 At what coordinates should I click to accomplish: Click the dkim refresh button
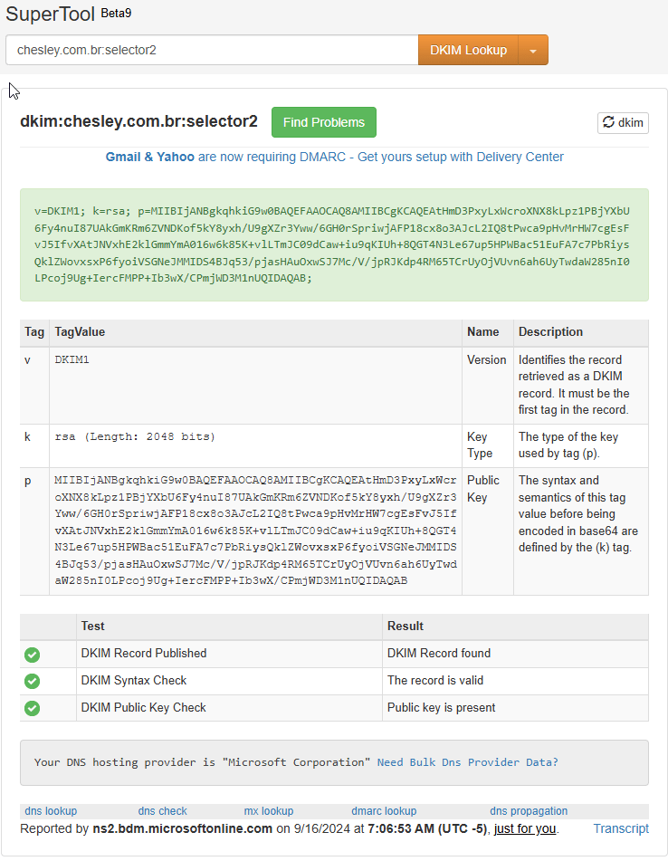click(x=623, y=123)
